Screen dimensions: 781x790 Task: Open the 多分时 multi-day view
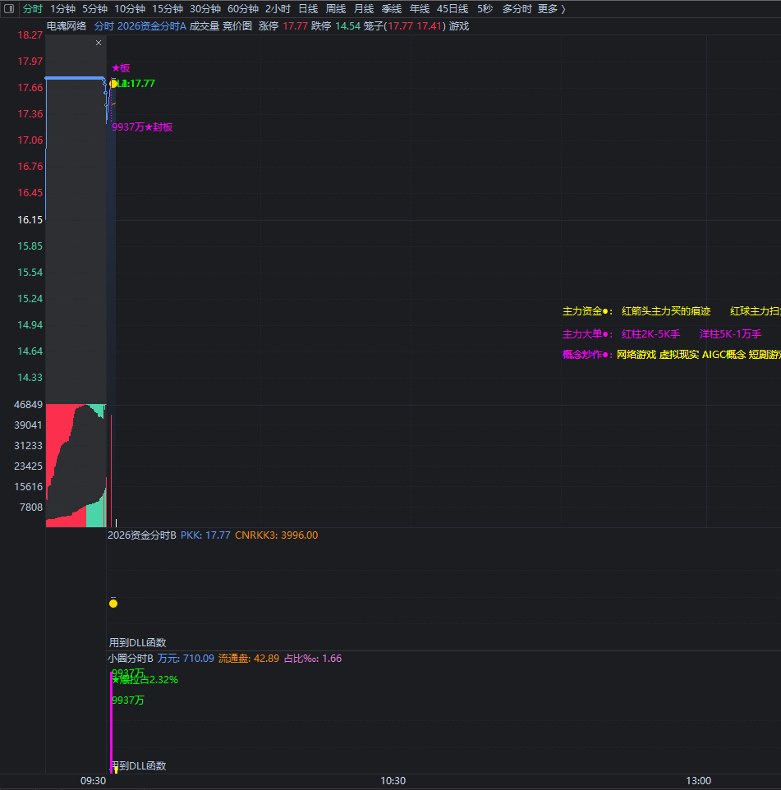coord(517,9)
